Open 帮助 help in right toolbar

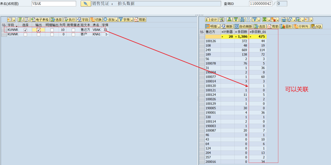[x=273, y=26]
